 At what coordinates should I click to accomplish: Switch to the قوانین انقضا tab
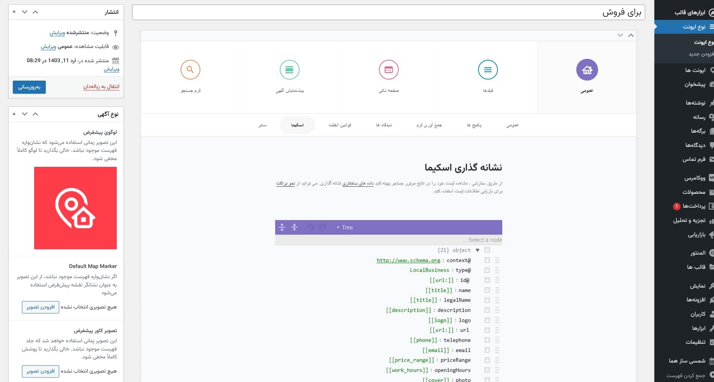(340, 125)
